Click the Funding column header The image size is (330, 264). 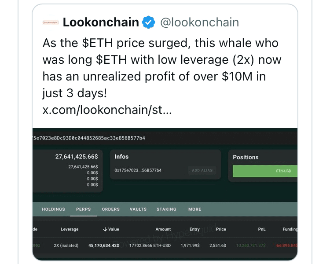tap(290, 229)
